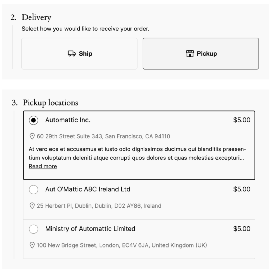Switch to the Ship delivery method
This screenshot has width=271, height=270.
point(79,53)
